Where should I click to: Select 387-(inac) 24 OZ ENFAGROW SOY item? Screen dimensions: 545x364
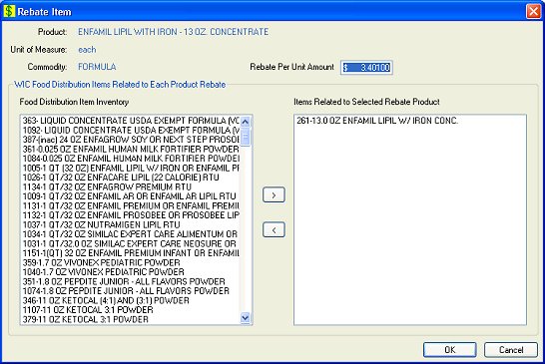pos(131,140)
